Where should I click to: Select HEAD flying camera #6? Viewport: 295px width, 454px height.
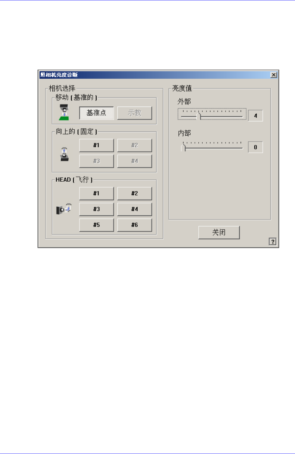point(134,225)
